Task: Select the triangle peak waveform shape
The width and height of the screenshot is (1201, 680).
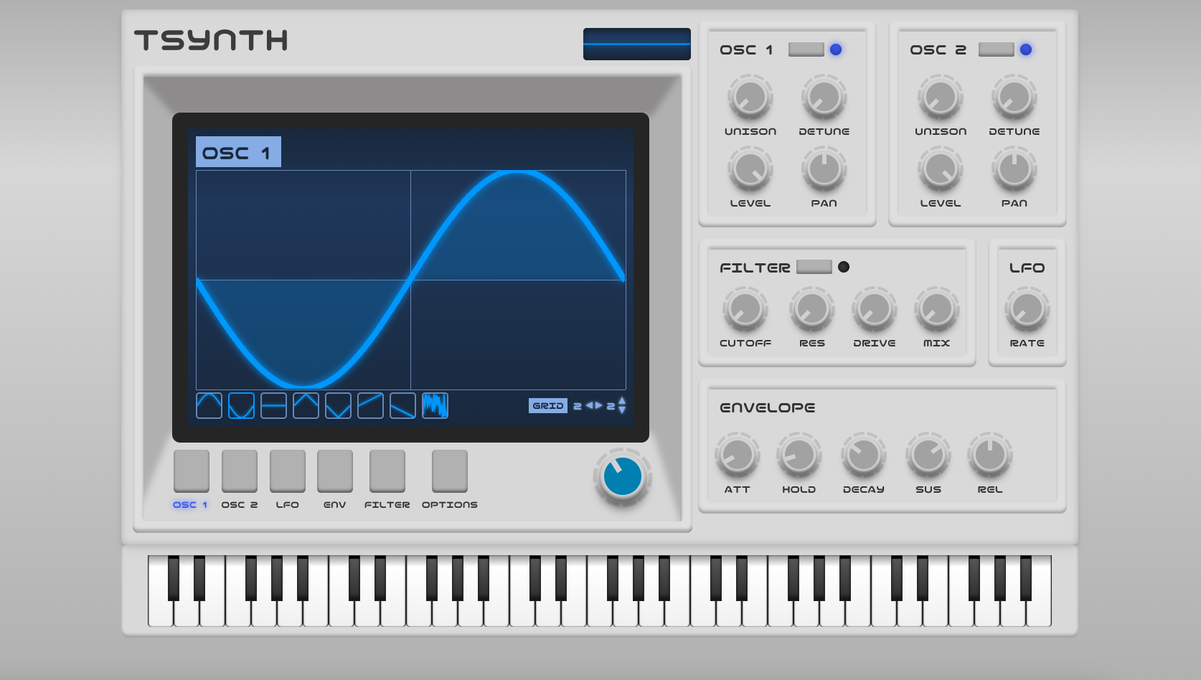Action: pyautogui.click(x=306, y=406)
